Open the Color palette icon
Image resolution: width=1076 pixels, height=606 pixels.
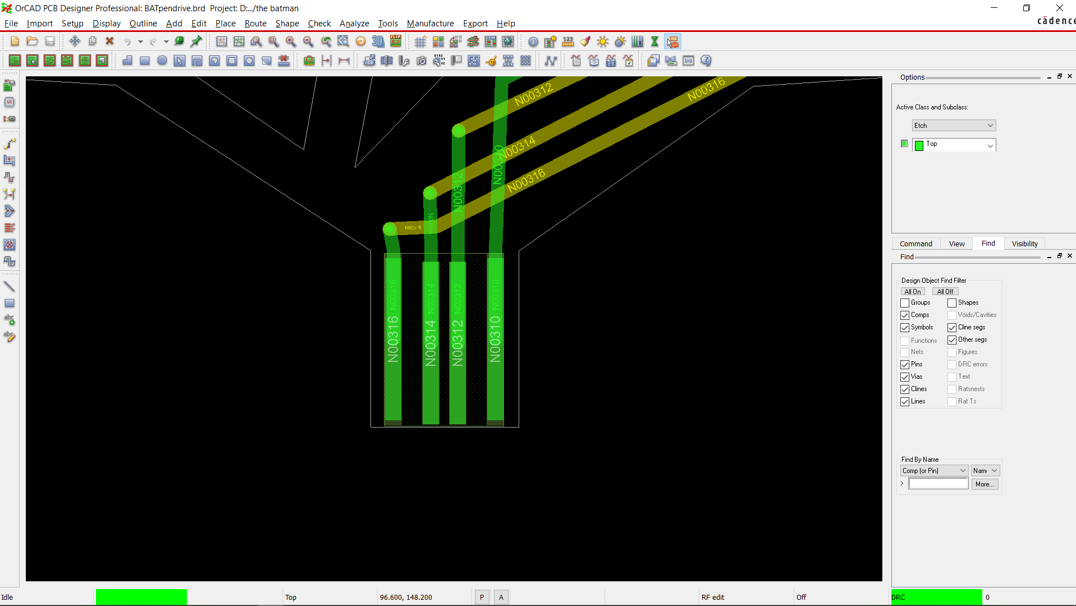click(438, 42)
